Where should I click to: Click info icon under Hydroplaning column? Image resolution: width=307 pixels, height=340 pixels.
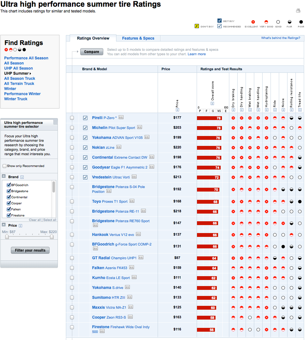pyautogui.click(x=267, y=110)
